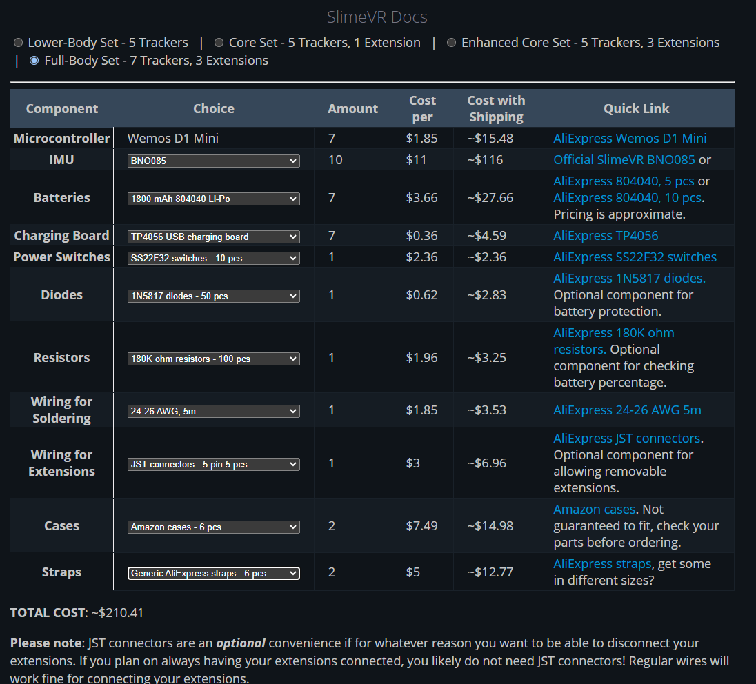Click the Cost with Shipping header

point(496,108)
